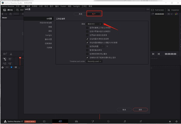Uncheck the first checked gray background viewer option
181x124 pixels.
pos(87,39)
